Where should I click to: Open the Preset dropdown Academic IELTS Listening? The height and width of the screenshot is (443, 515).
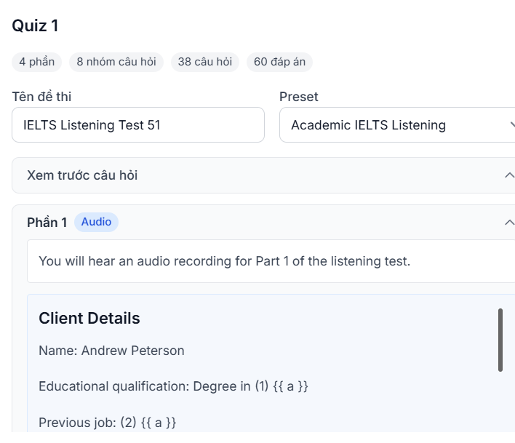397,125
